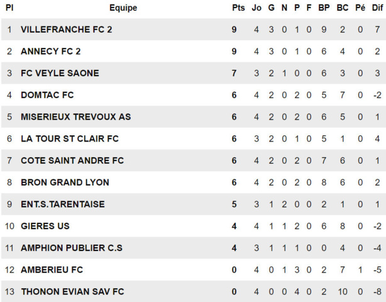Click the VILLEFRANCHE FC 2 team name
Viewport: 386px width, 302px height.
pos(66,30)
